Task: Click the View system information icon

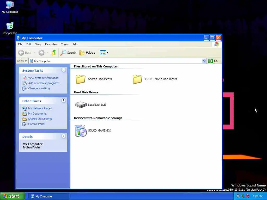Action: point(25,78)
